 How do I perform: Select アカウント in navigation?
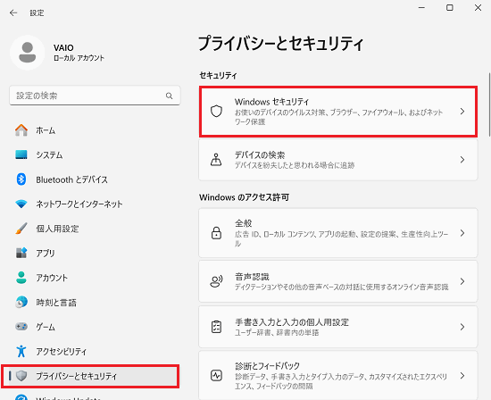[52, 278]
